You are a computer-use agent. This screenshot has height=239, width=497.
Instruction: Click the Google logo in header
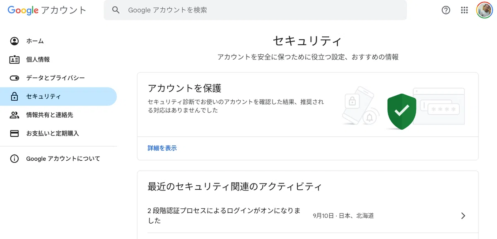tap(23, 10)
